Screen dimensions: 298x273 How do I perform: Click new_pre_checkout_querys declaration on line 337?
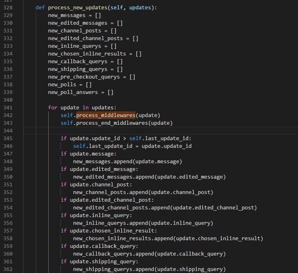pyautogui.click(x=92, y=77)
